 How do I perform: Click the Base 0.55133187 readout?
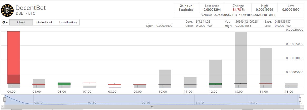(278, 22)
